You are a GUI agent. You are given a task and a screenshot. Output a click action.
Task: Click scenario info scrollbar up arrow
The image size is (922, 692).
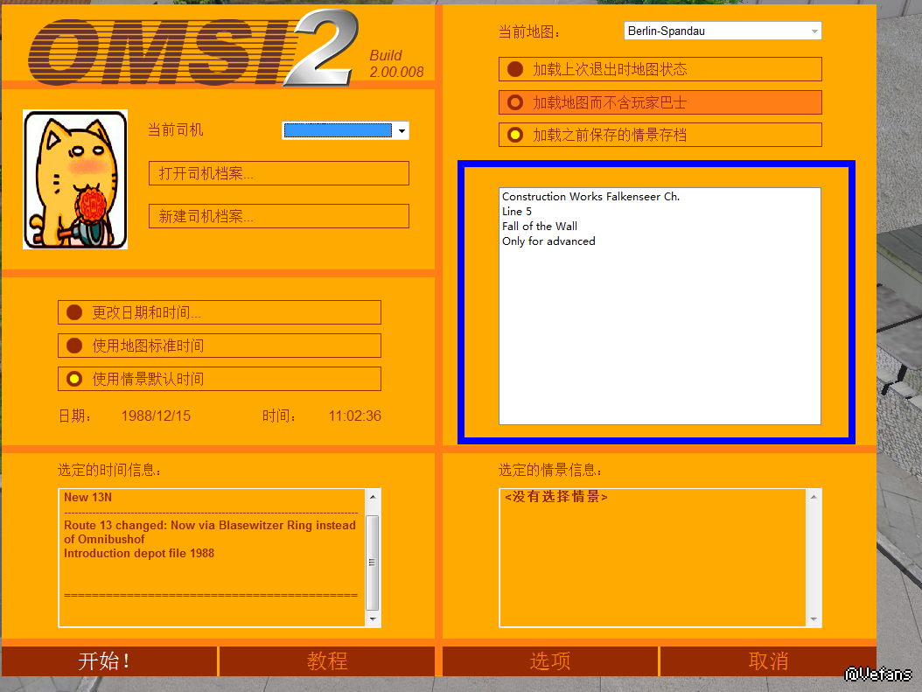coord(814,497)
